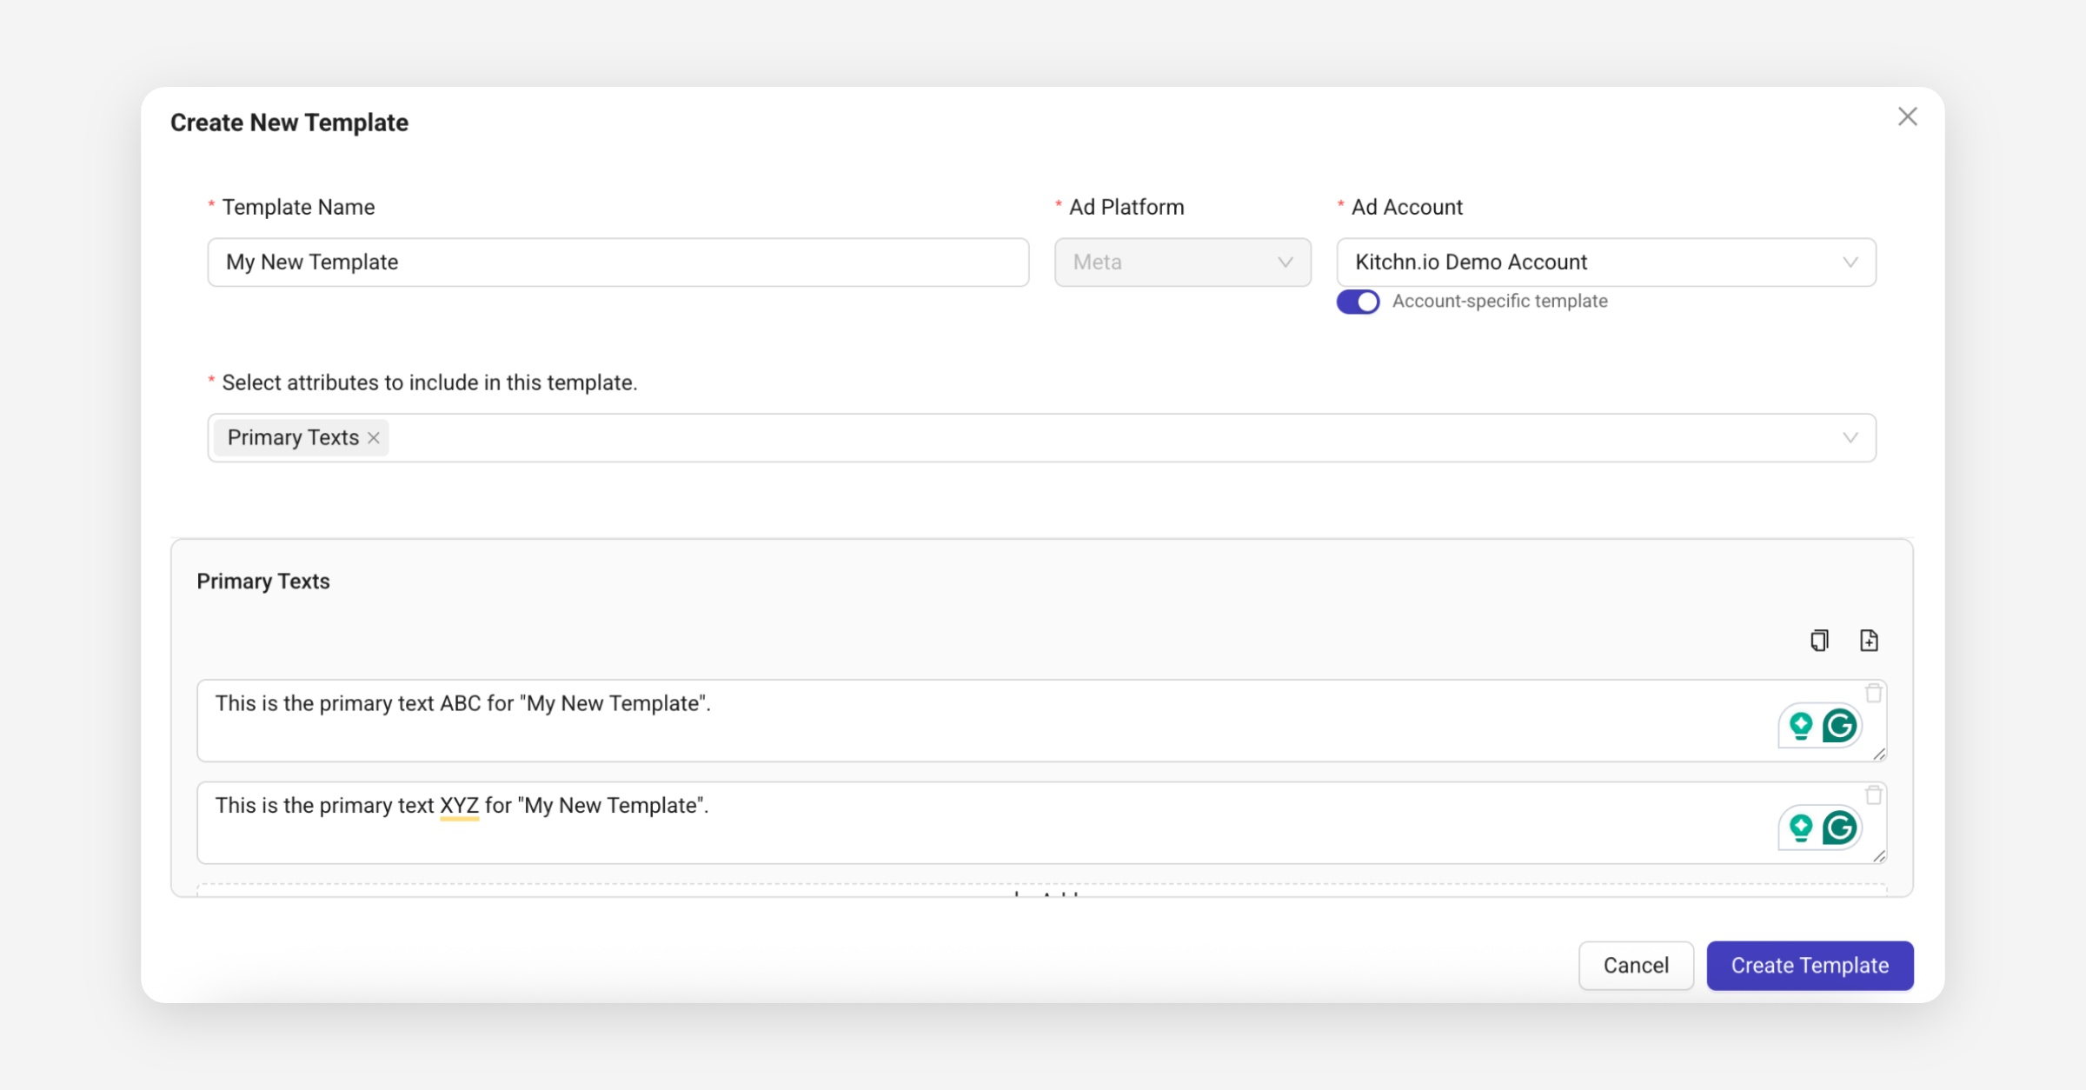Close the Create New Template dialog
The width and height of the screenshot is (2086, 1090).
point(1907,116)
